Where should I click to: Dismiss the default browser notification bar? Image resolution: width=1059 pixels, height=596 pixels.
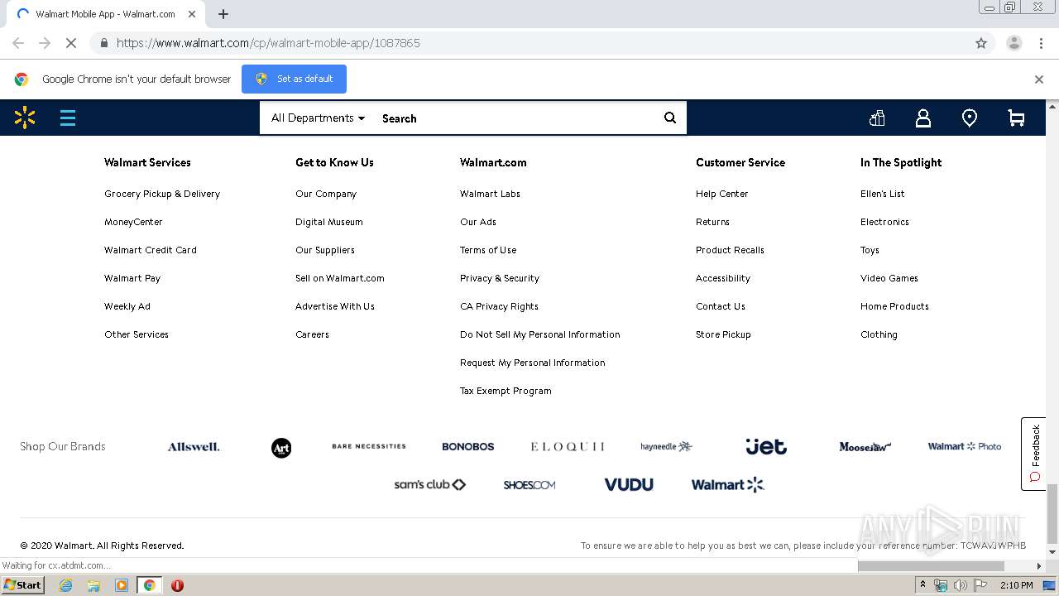(x=1039, y=79)
